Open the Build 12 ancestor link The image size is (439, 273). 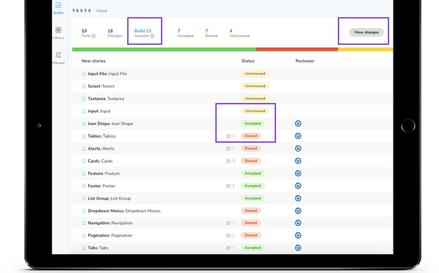143,31
